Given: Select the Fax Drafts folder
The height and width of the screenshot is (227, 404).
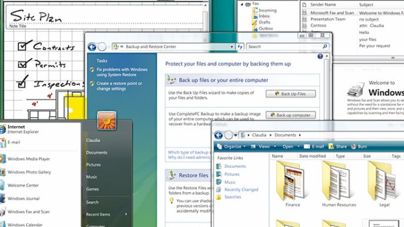Looking at the screenshot, I should coord(264,22).
